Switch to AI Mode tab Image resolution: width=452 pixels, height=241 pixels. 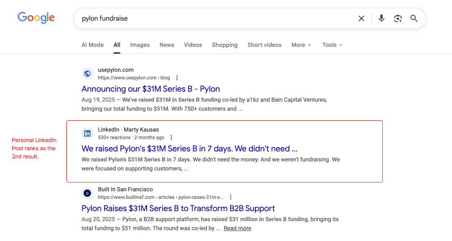click(93, 45)
